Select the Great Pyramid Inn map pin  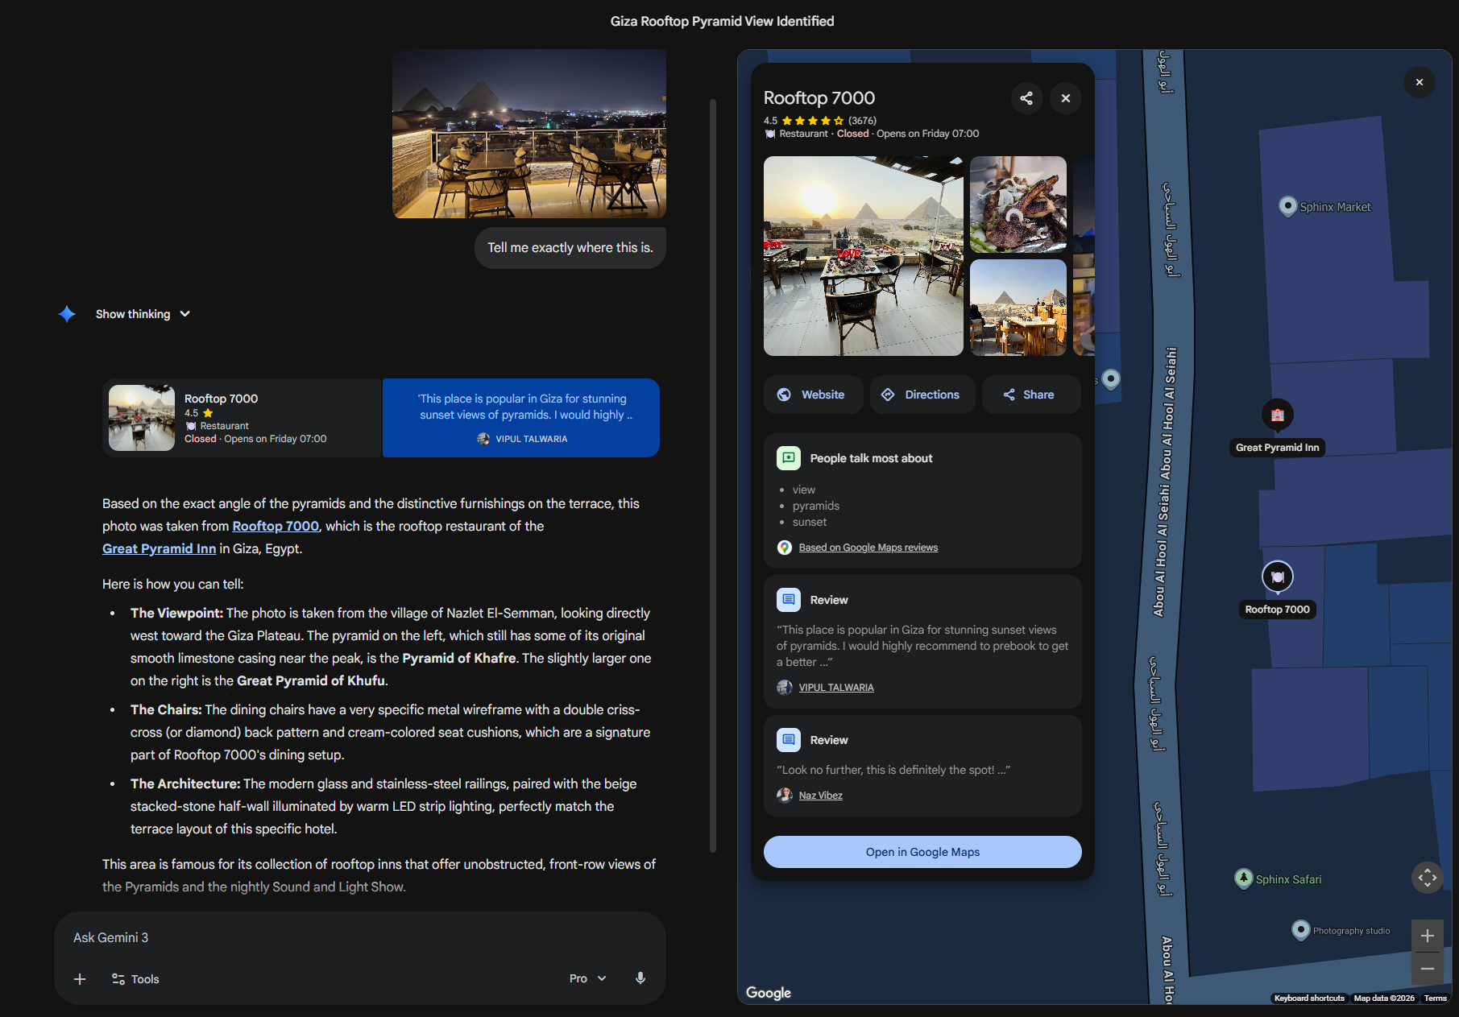click(x=1277, y=415)
